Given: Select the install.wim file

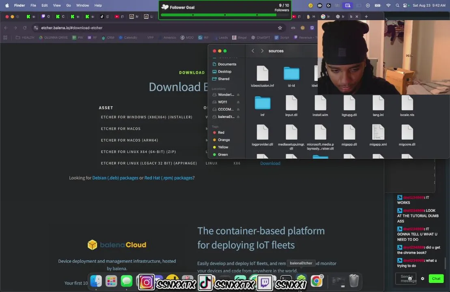Looking at the screenshot, I should 320,105.
